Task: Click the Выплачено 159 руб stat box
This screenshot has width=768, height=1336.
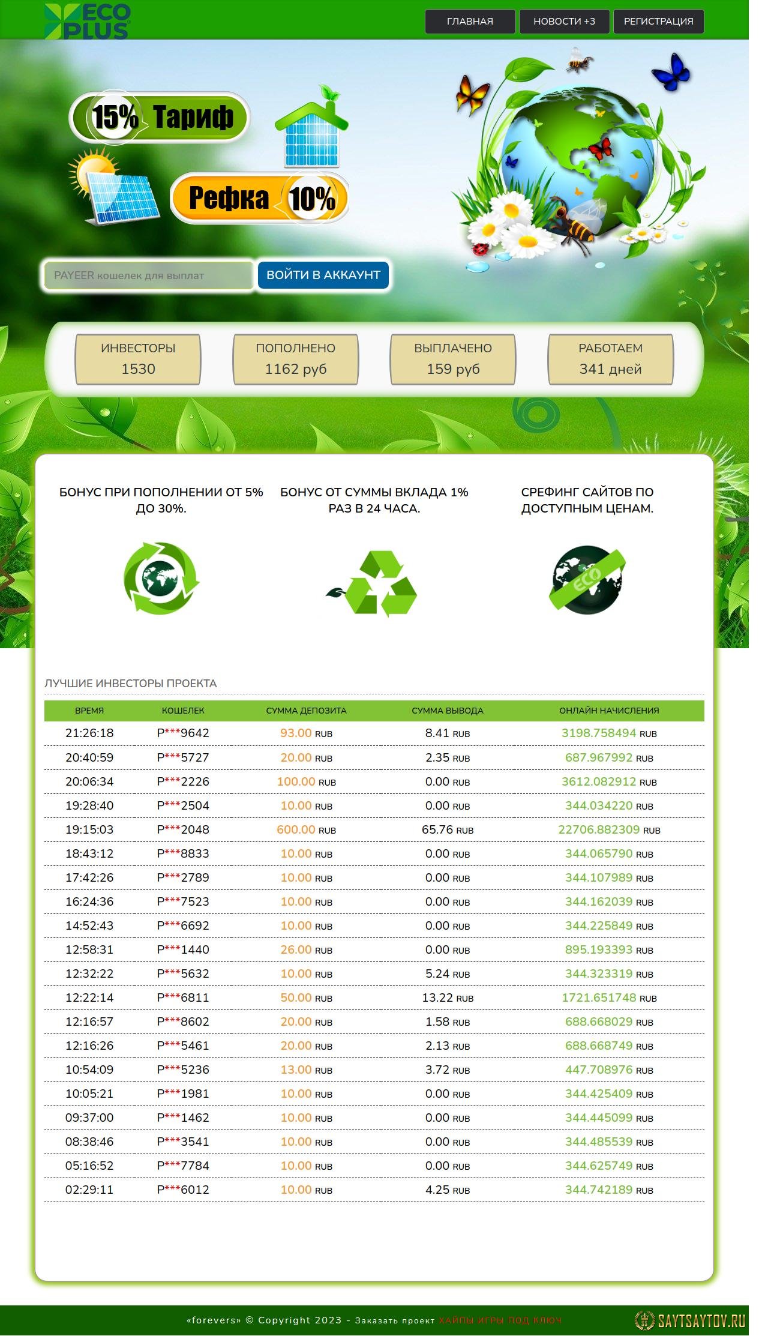Action: (453, 359)
